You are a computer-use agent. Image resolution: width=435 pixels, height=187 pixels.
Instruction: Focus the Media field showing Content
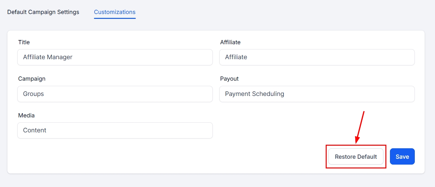tap(115, 130)
